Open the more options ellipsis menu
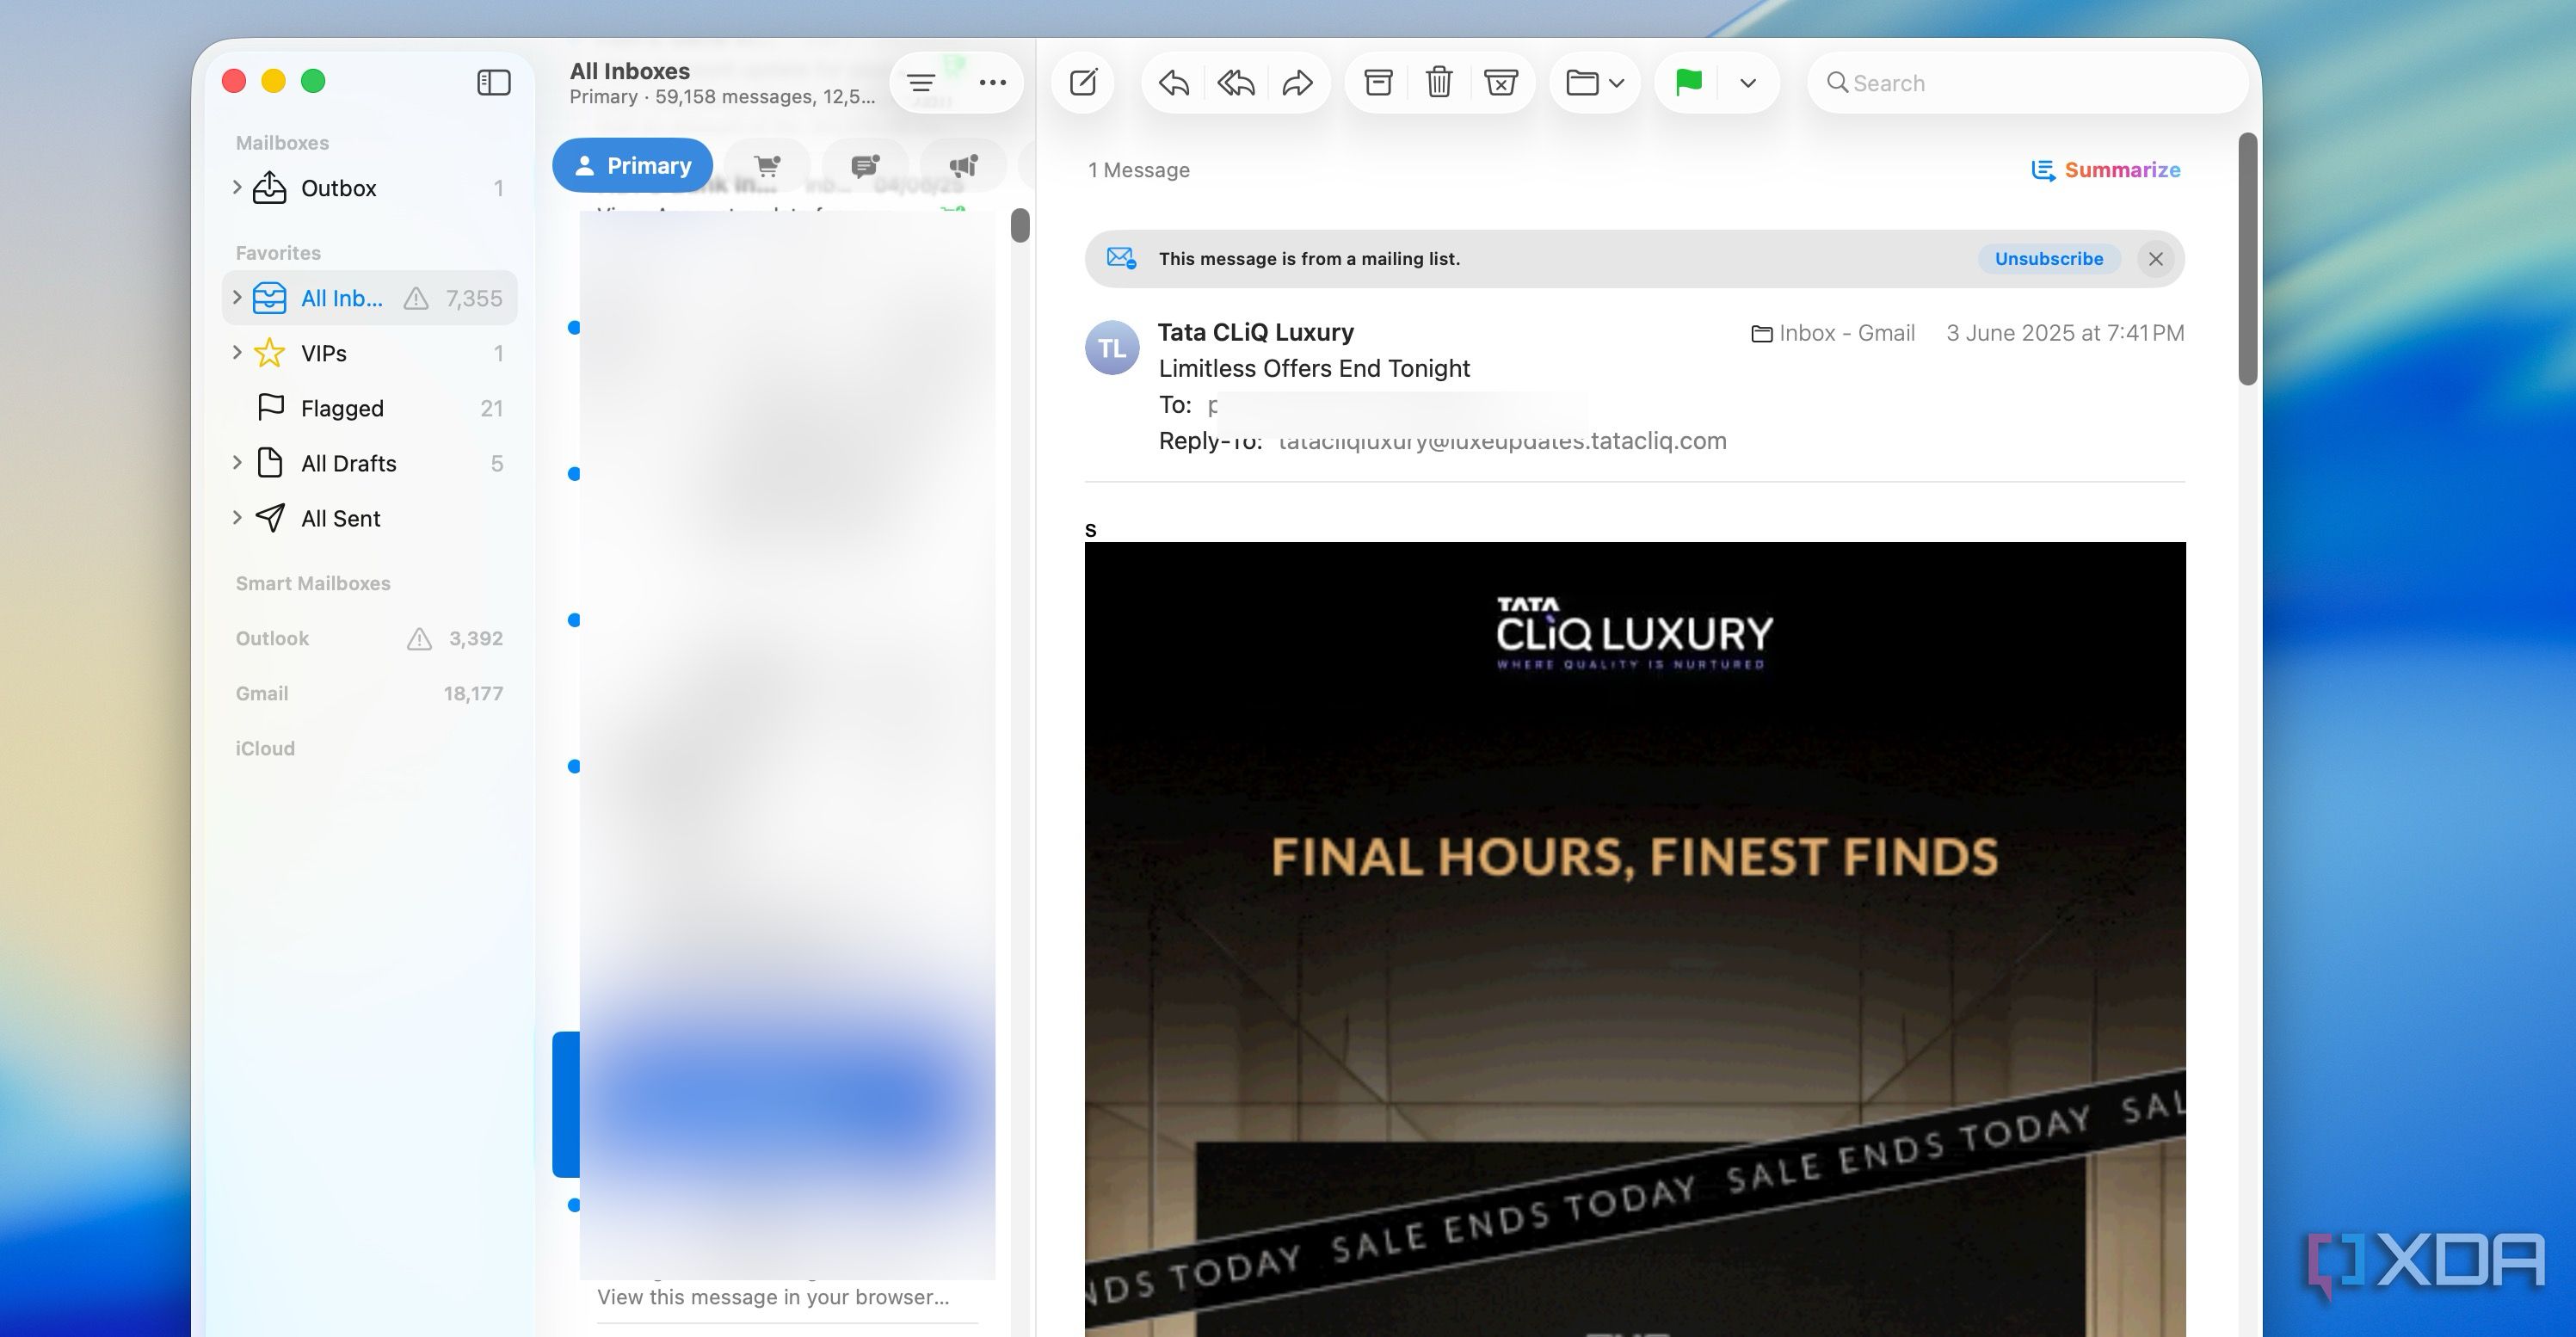Viewport: 2576px width, 1337px height. point(992,82)
